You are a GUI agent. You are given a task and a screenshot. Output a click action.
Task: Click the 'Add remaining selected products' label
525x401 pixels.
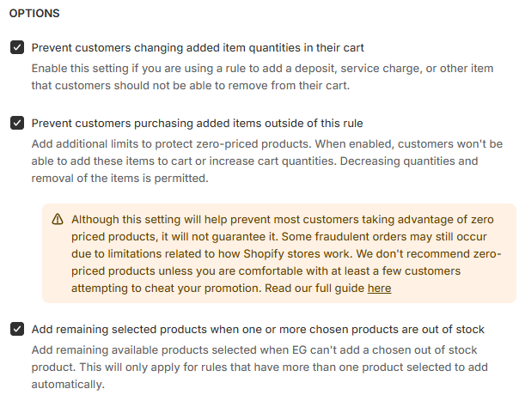258,329
